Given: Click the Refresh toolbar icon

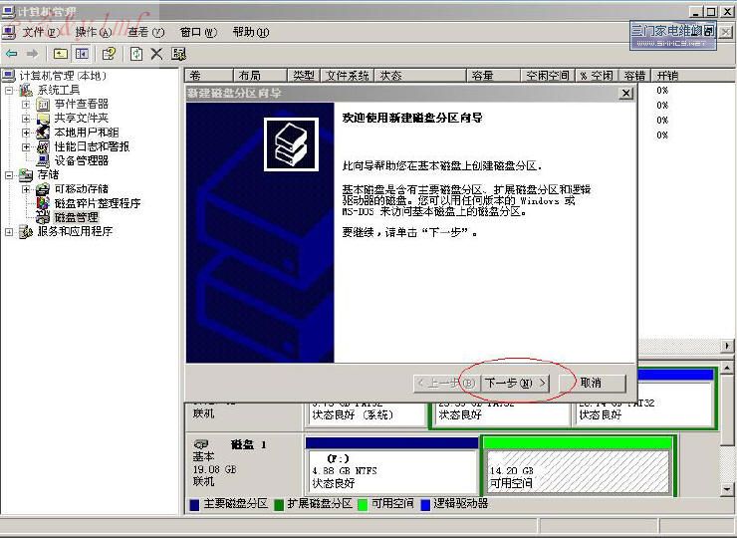Looking at the screenshot, I should [x=136, y=54].
